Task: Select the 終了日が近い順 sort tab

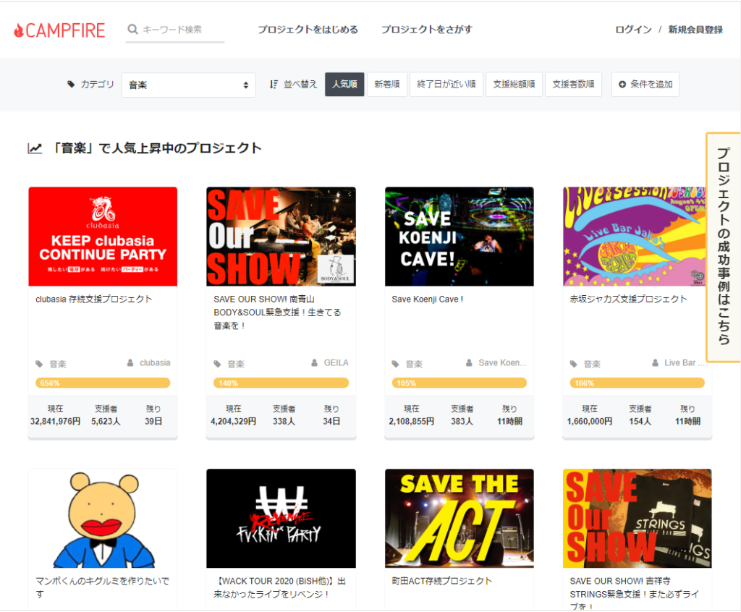Action: 446,84
